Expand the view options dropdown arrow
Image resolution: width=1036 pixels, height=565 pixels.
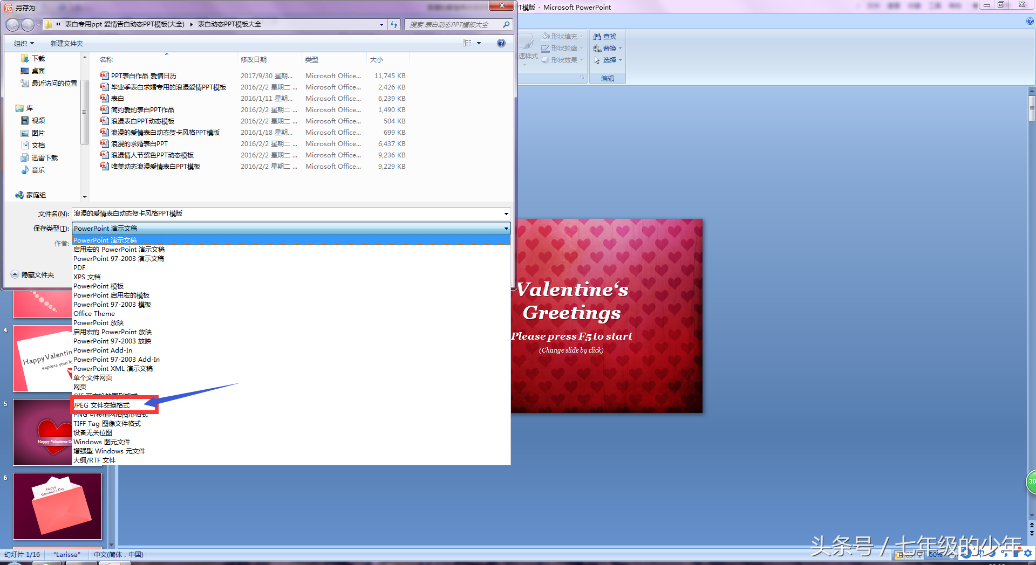479,43
